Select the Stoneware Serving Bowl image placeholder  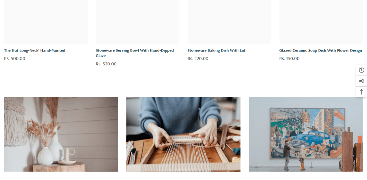pyautogui.click(x=138, y=22)
